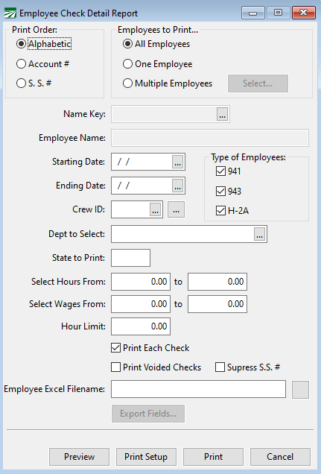The width and height of the screenshot is (321, 474).
Task: Click the second ellipsis button beside Crew ID
Action: click(176, 209)
